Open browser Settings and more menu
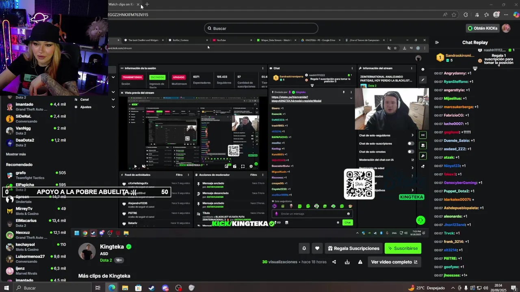Screen dimensions: 520x292 point(506,15)
